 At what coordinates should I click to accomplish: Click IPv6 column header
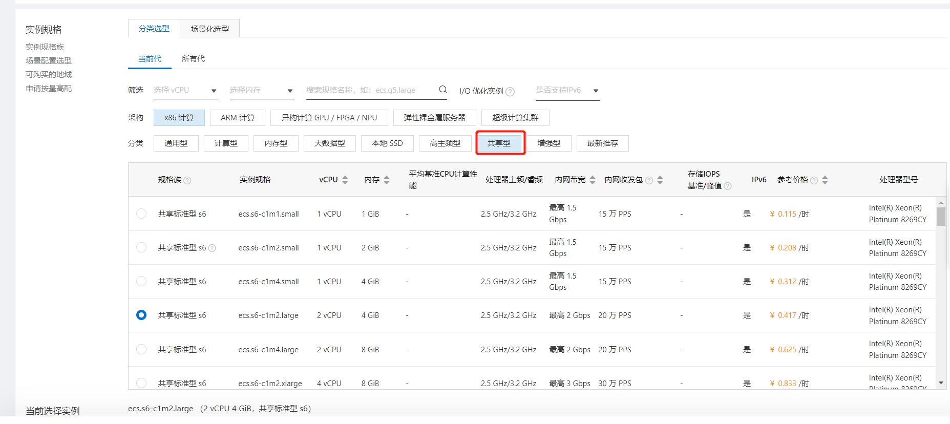[x=759, y=180]
